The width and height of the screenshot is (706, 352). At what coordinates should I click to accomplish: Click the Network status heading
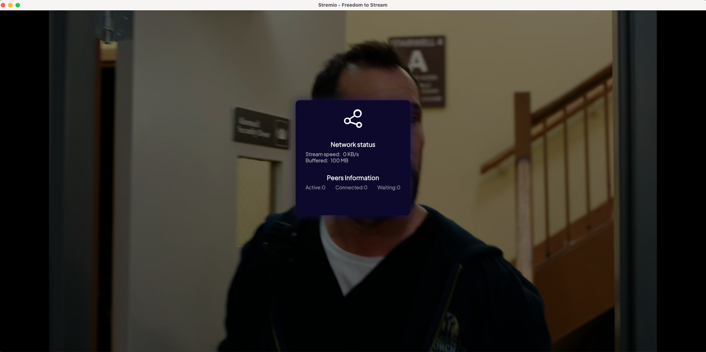coord(353,145)
